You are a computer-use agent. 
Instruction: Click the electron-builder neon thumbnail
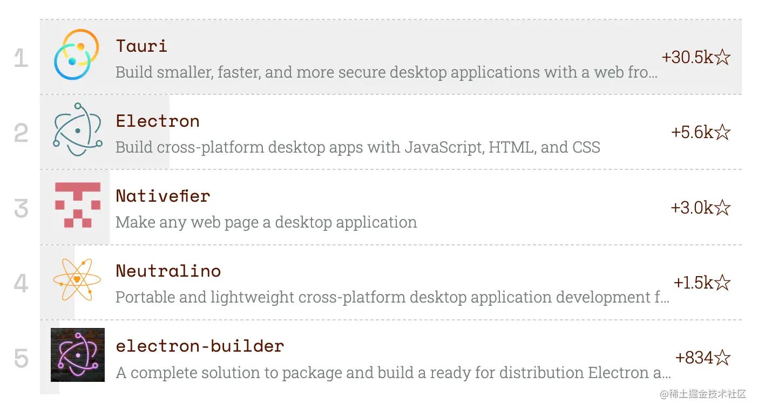78,355
